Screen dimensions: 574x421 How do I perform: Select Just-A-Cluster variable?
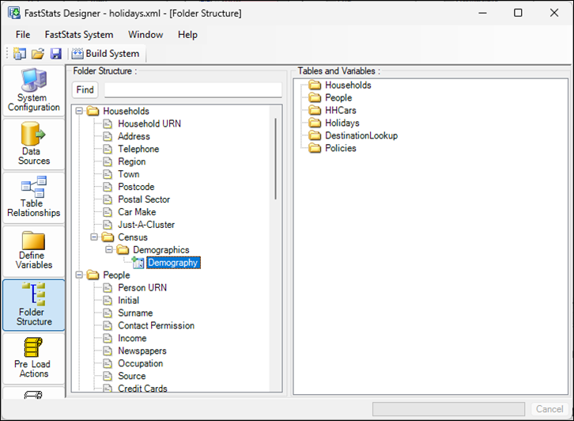coord(146,225)
